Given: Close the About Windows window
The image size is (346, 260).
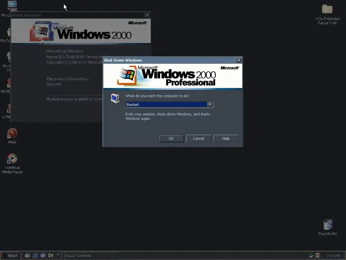Looking at the screenshot, I should [x=147, y=15].
